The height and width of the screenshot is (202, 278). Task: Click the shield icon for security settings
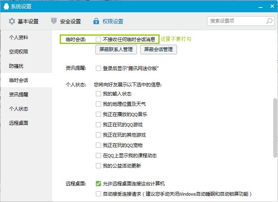(x=54, y=21)
